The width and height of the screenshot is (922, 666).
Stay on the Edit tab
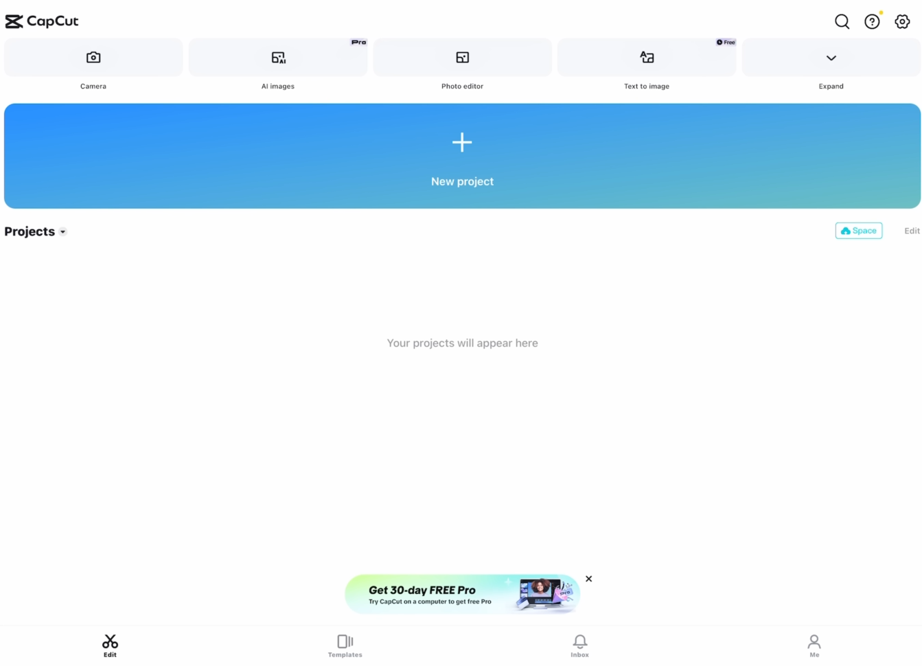(110, 645)
